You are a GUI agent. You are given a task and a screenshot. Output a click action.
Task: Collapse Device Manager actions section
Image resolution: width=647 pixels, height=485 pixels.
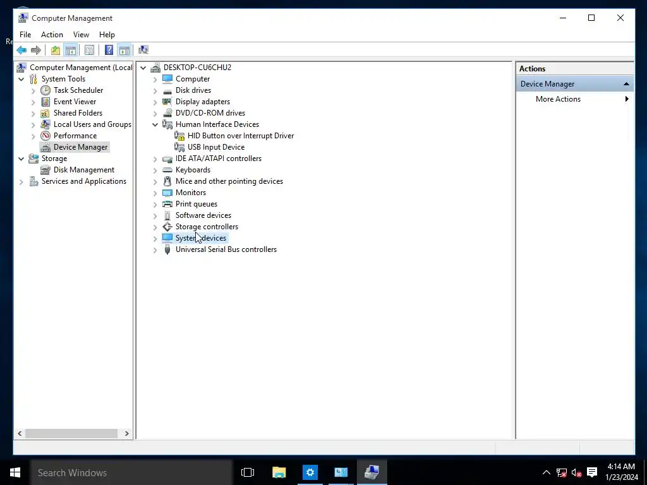[626, 84]
